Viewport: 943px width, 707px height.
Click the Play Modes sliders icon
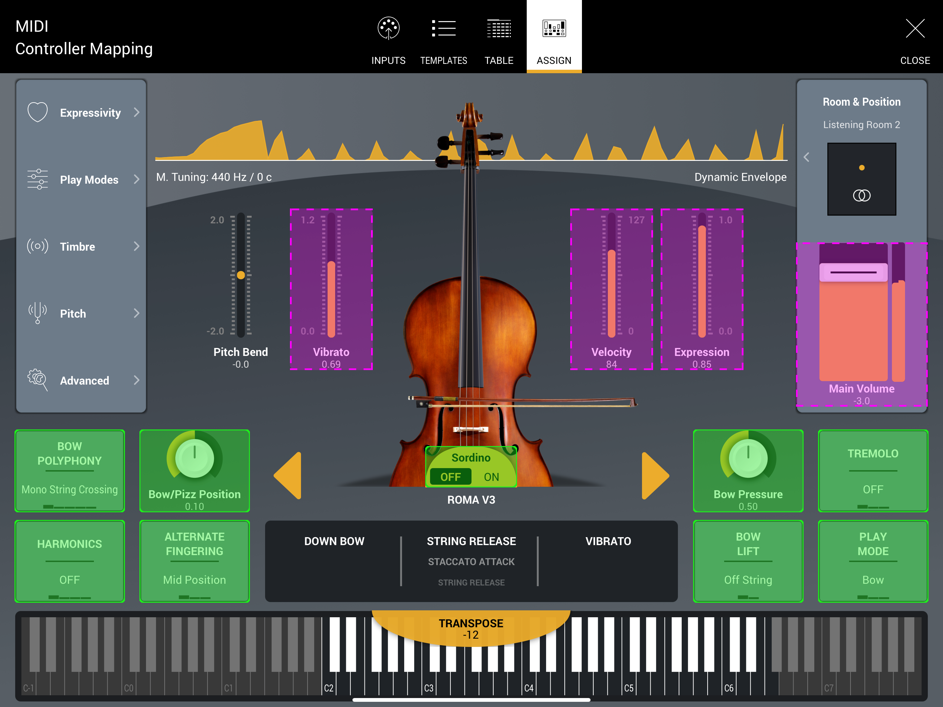coord(38,179)
